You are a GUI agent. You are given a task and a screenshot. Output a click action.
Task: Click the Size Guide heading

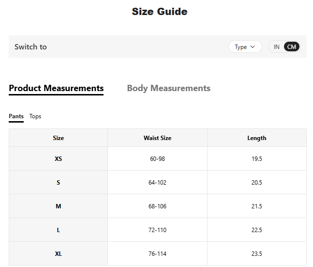160,12
